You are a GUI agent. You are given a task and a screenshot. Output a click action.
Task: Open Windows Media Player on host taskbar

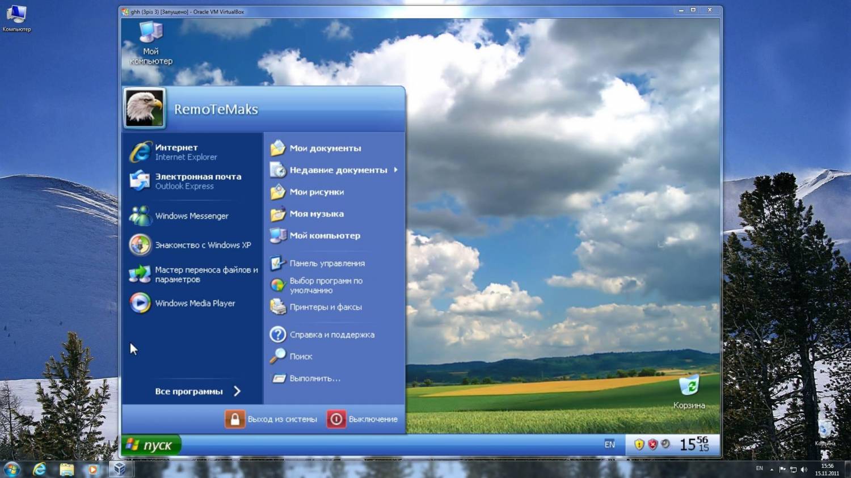point(93,469)
